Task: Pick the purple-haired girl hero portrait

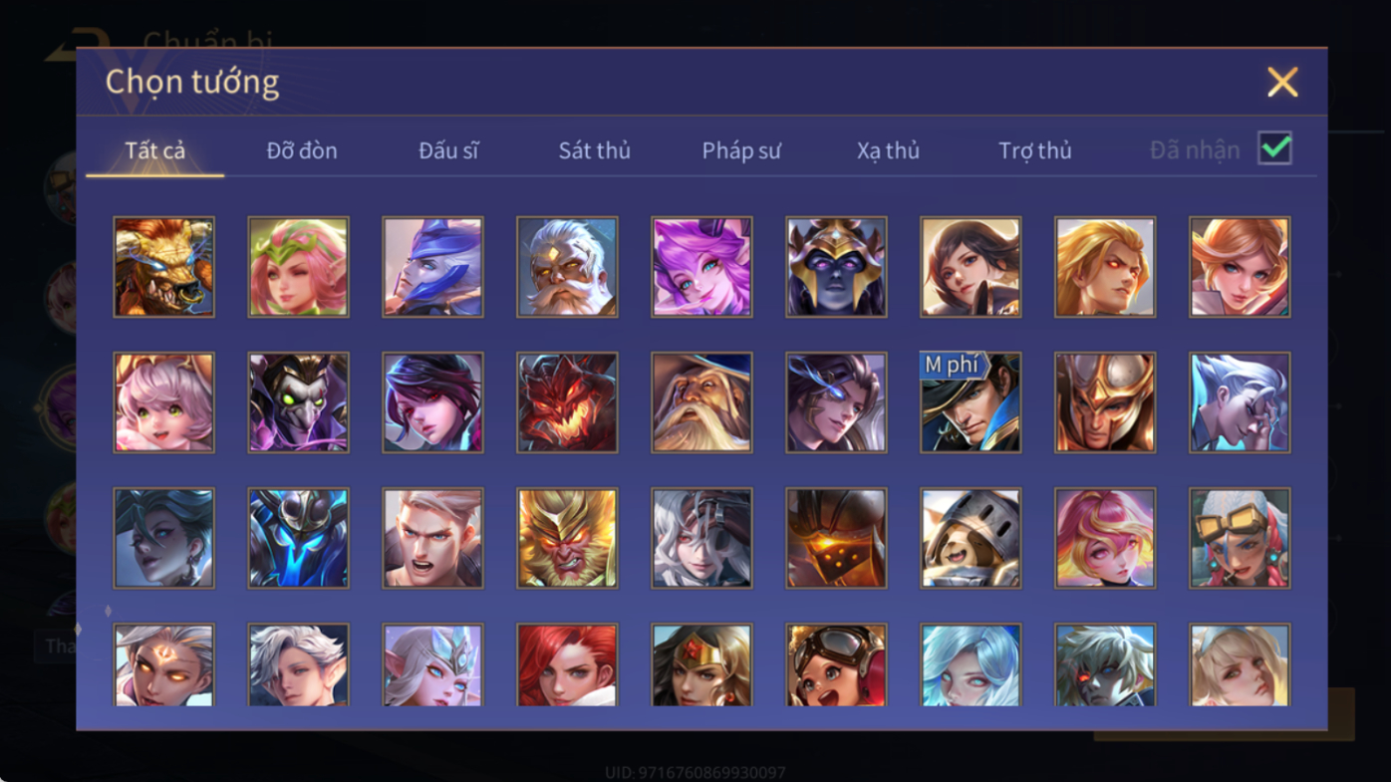Action: (701, 267)
